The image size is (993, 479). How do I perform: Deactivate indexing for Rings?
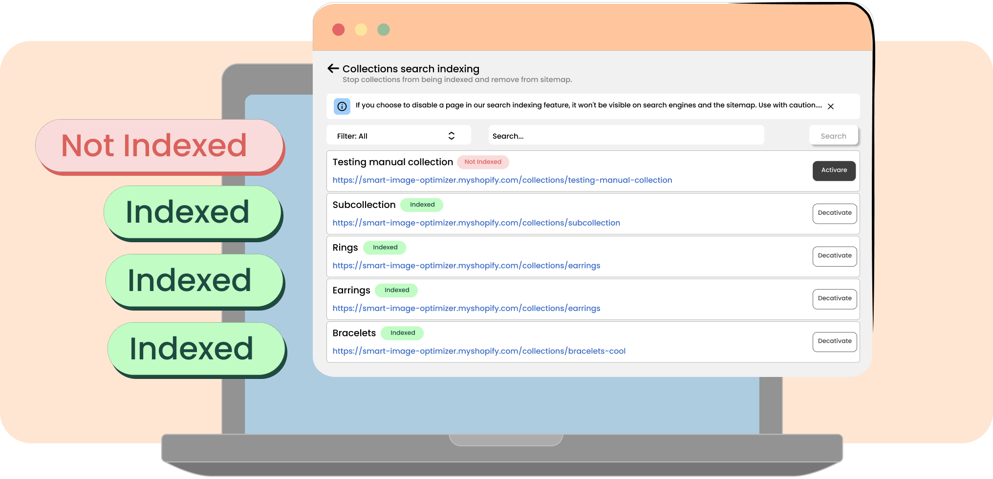[x=834, y=256]
